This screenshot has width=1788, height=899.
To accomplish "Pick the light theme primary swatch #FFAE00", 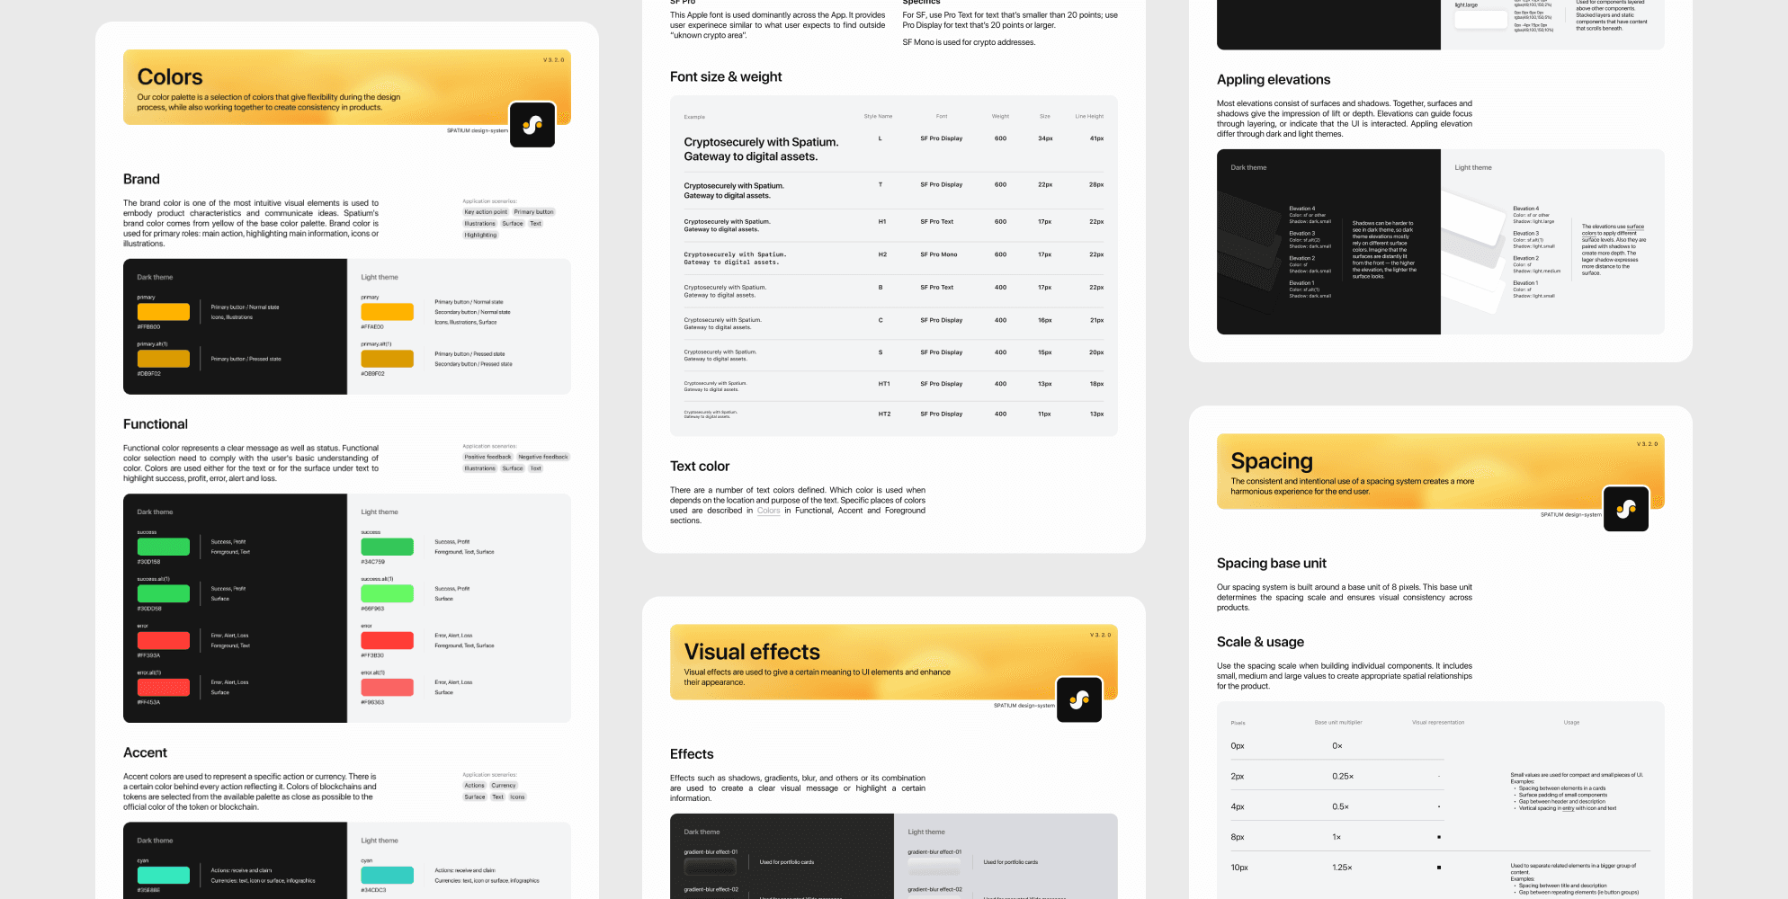I will point(388,312).
